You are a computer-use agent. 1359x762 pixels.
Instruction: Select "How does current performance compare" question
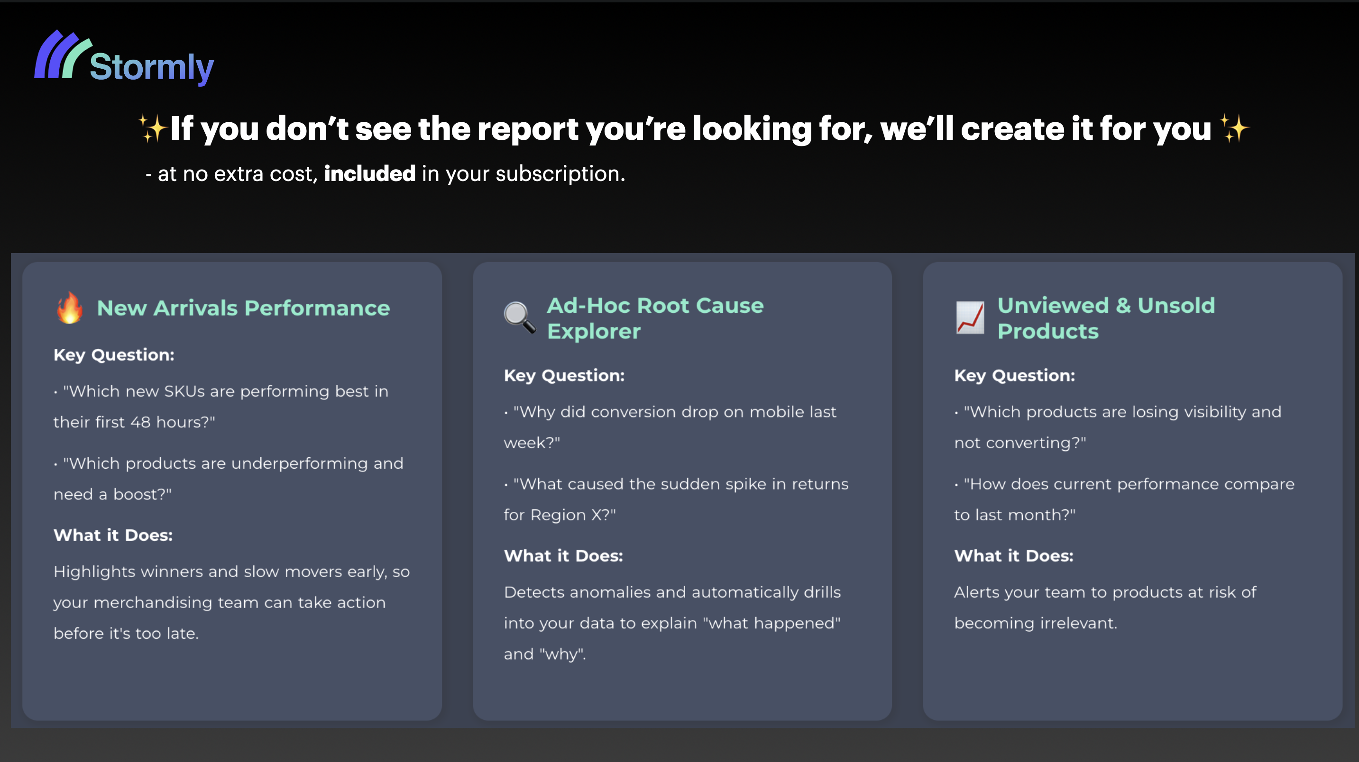[x=1124, y=499]
